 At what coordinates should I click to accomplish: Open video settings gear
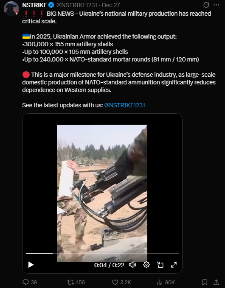146,265
